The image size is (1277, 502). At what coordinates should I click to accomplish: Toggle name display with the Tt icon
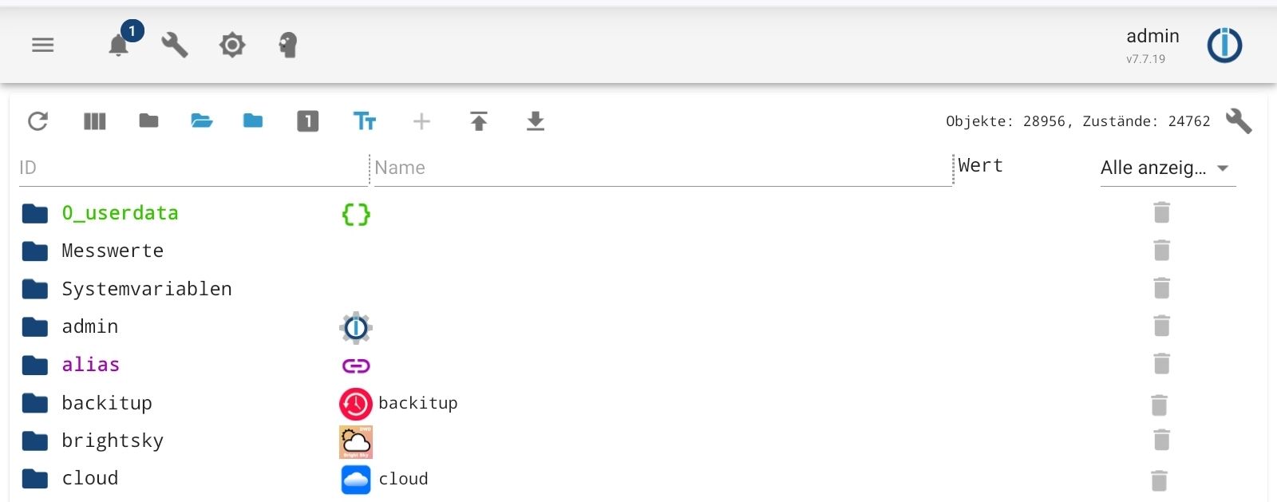coord(366,121)
